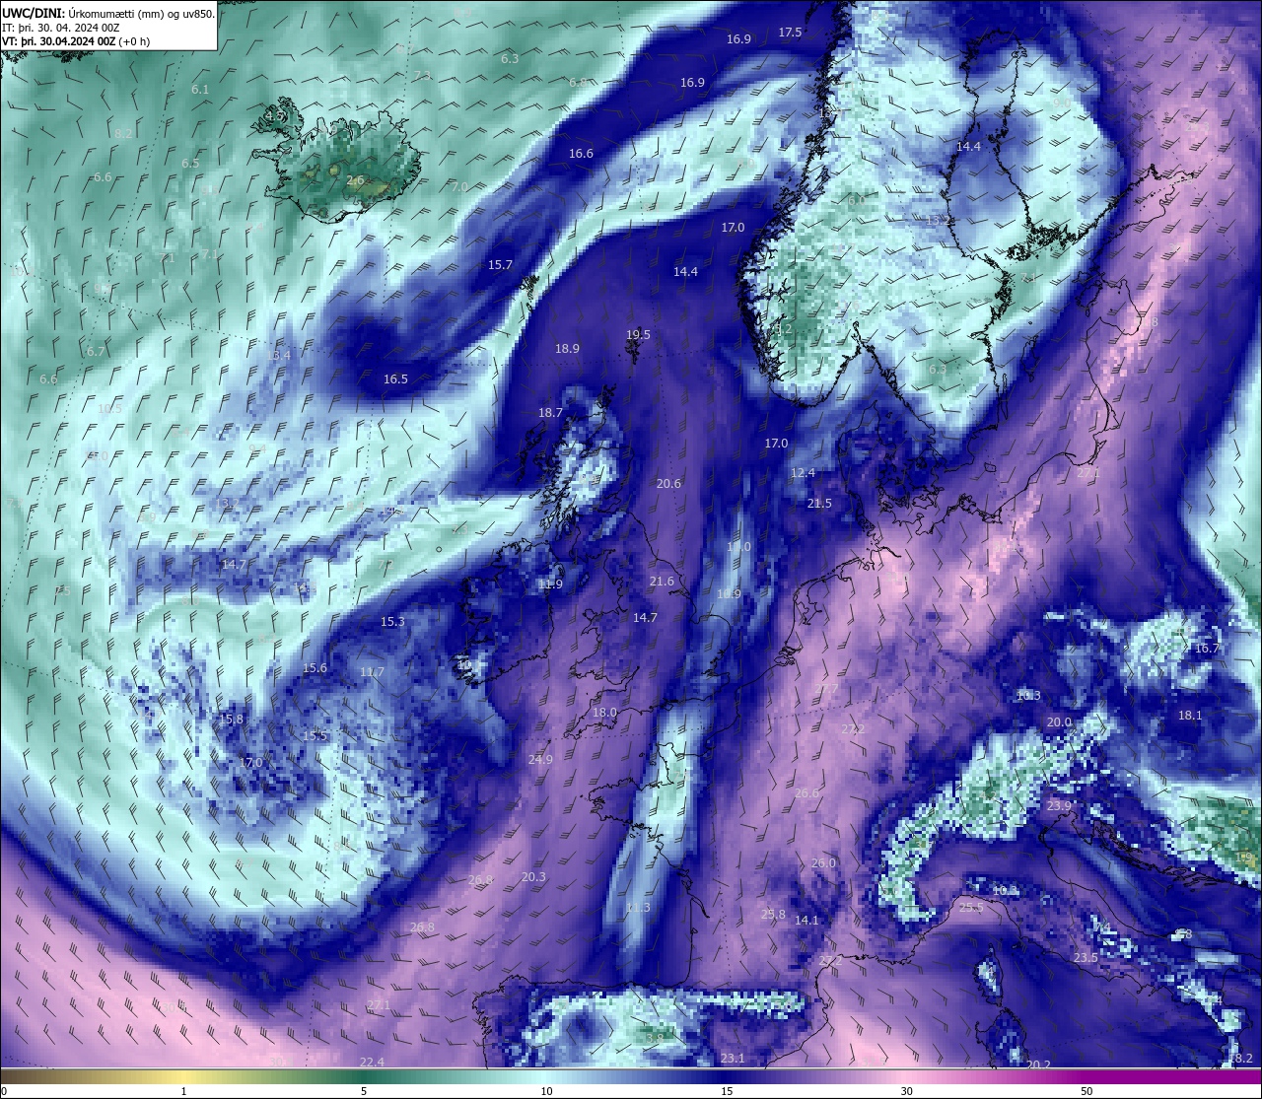The height and width of the screenshot is (1099, 1262).
Task: Click the 15.7 value on the map
Action: pyautogui.click(x=500, y=265)
